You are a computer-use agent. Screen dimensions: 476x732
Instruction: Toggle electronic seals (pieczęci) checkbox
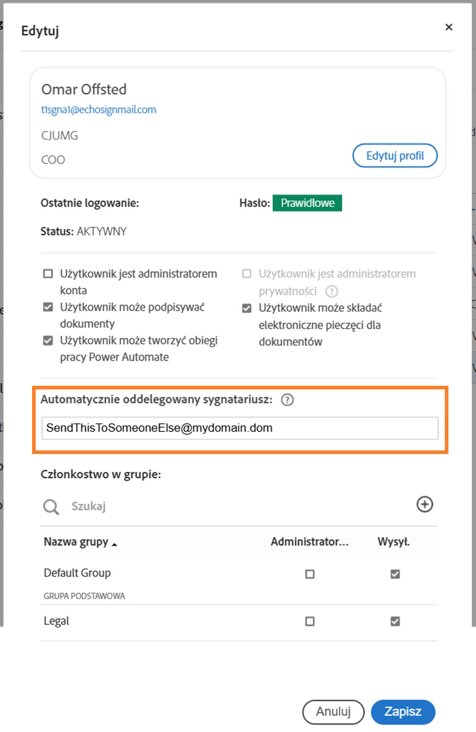point(247,308)
